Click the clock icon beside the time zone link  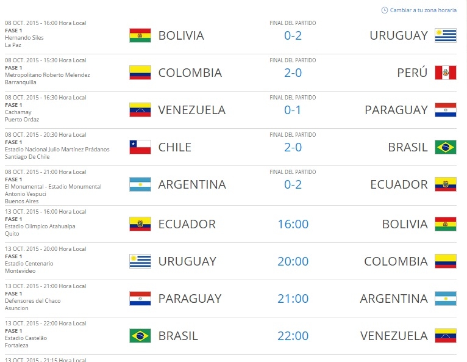[384, 10]
